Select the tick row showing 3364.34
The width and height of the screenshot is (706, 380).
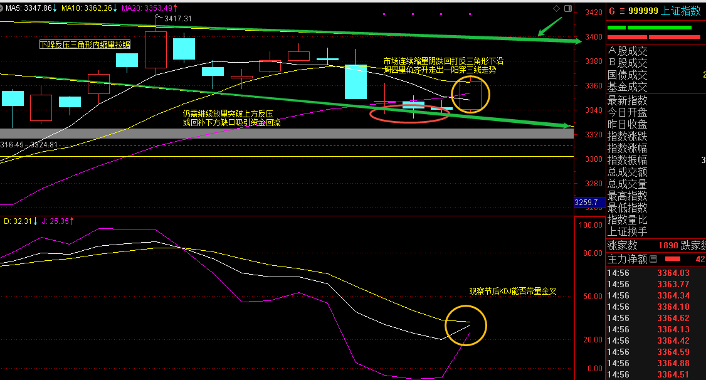point(656,295)
